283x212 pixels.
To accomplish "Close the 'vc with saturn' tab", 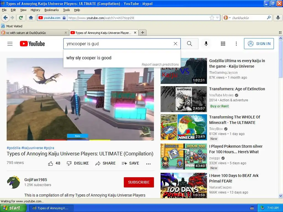I will (x=66, y=33).
